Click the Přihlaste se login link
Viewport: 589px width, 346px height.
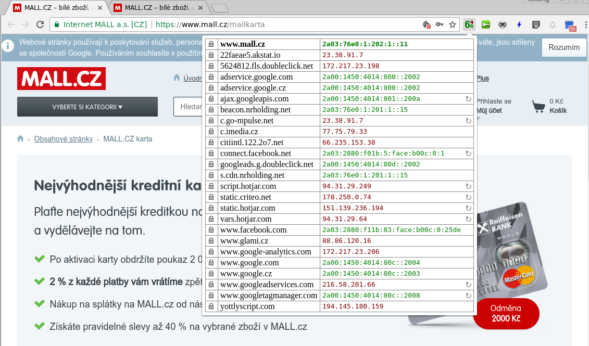(x=494, y=101)
